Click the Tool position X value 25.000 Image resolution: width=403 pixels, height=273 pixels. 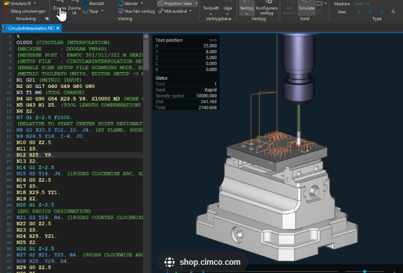pyautogui.click(x=210, y=45)
